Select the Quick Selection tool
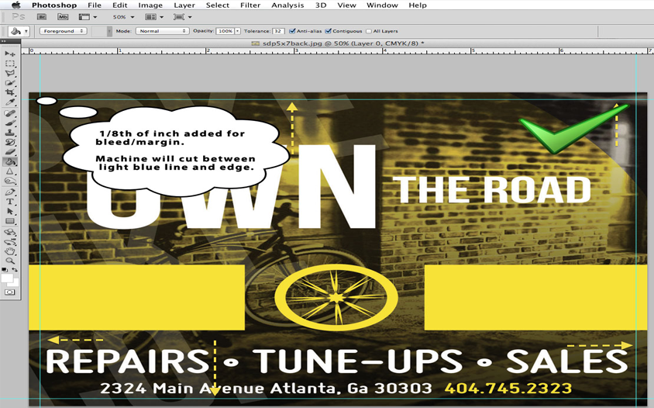The width and height of the screenshot is (654, 408). 10,83
